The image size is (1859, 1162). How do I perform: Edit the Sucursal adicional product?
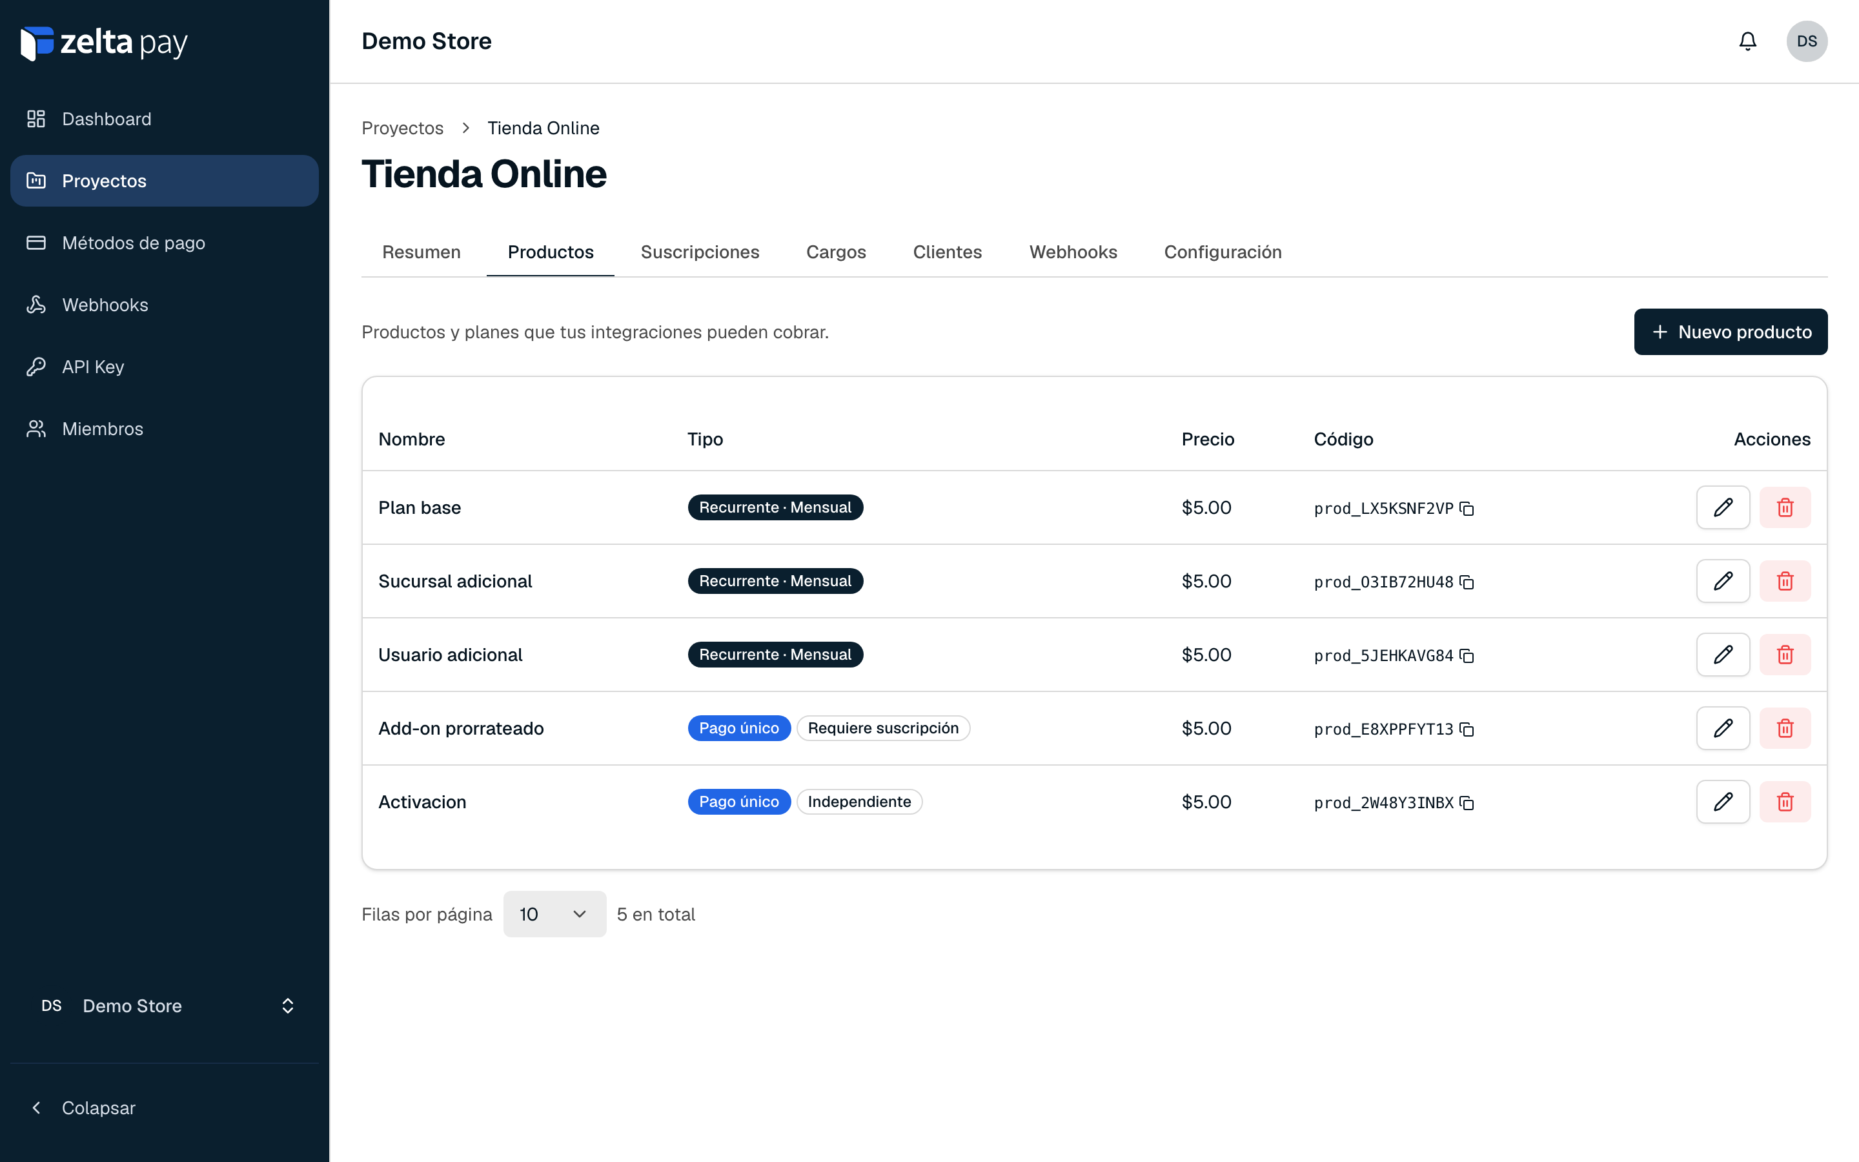tap(1723, 581)
